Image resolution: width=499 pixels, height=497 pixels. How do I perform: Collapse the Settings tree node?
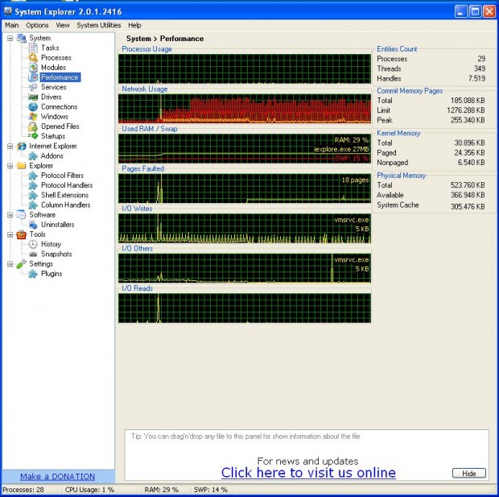tap(10, 264)
